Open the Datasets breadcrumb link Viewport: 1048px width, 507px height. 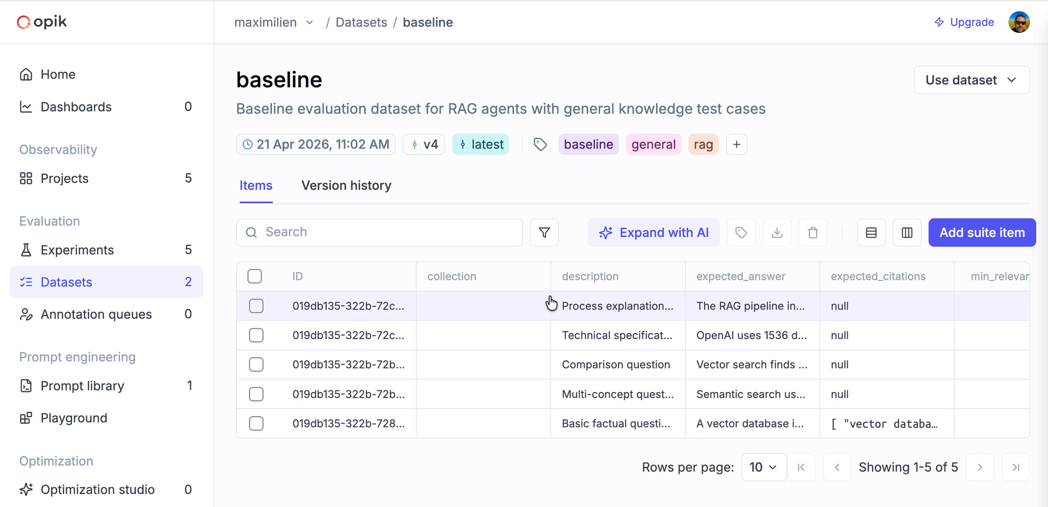tap(361, 22)
